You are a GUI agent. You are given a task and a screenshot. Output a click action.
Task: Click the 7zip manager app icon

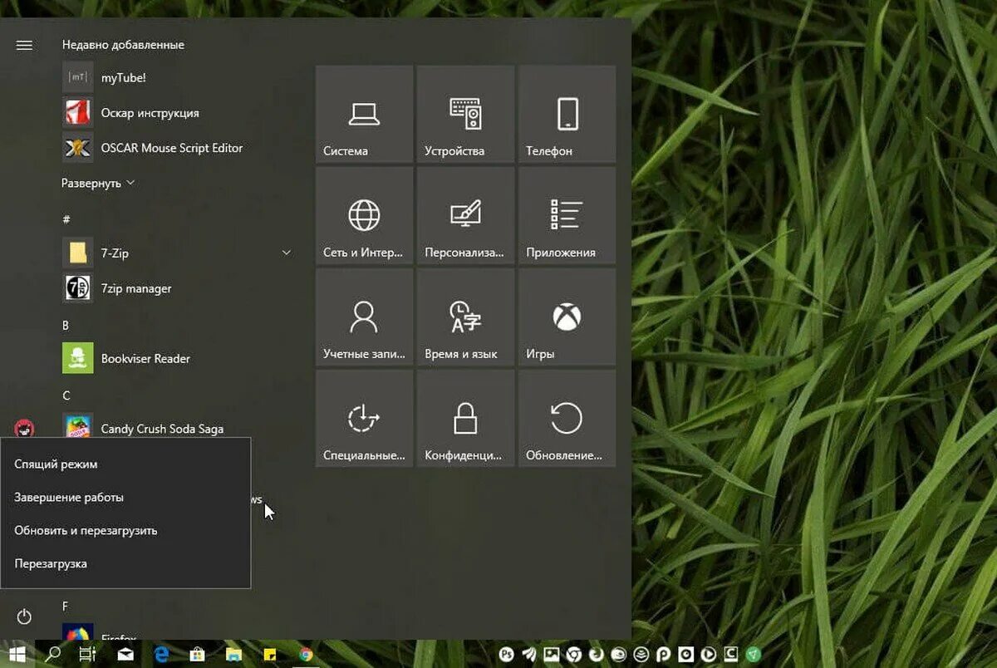pos(77,288)
